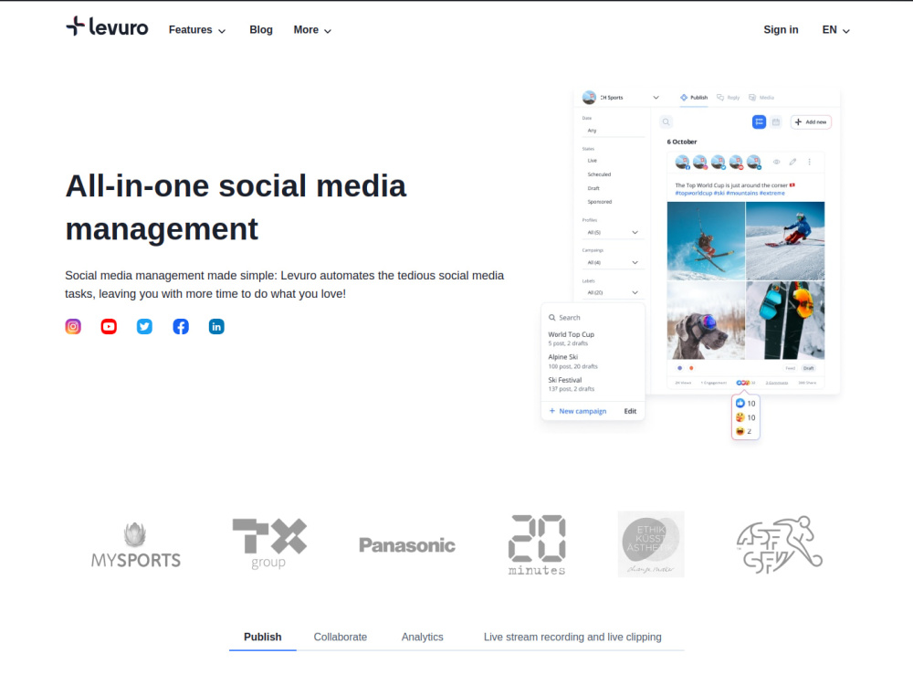Click the Panasonic logo
This screenshot has width=913, height=685.
(x=407, y=545)
